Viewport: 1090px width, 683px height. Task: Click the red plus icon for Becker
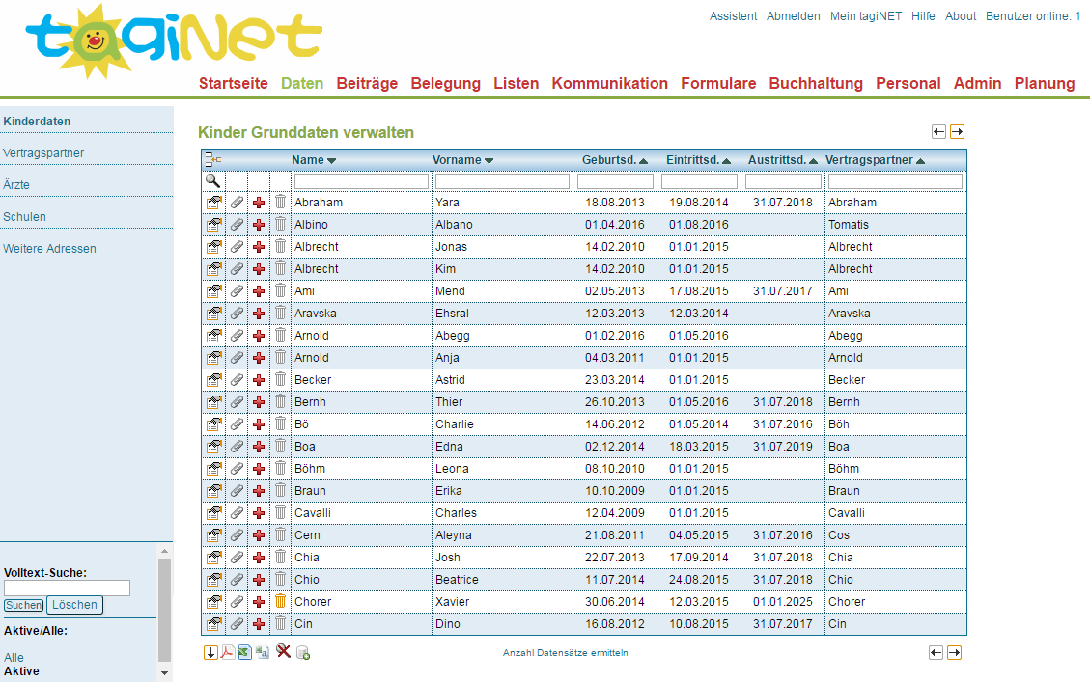(259, 380)
